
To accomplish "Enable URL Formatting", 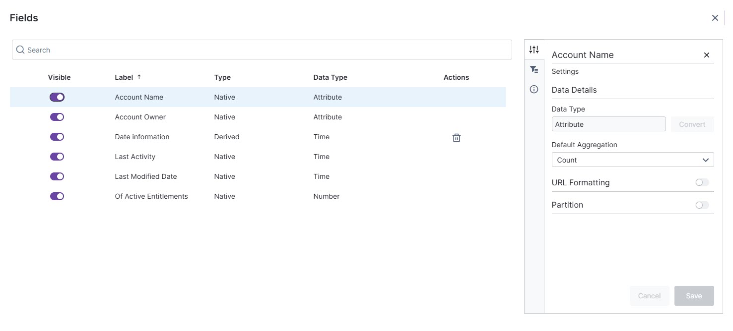I will (x=702, y=182).
